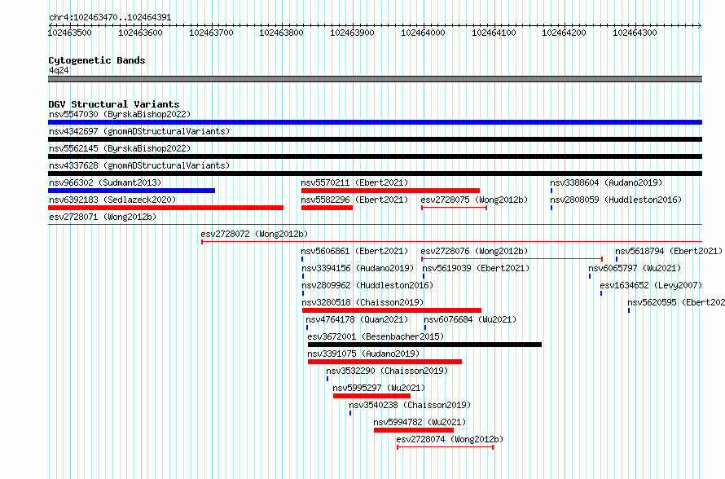Open esv3672001 (Besenbacher2015) label
The height and width of the screenshot is (479, 725).
(376, 336)
